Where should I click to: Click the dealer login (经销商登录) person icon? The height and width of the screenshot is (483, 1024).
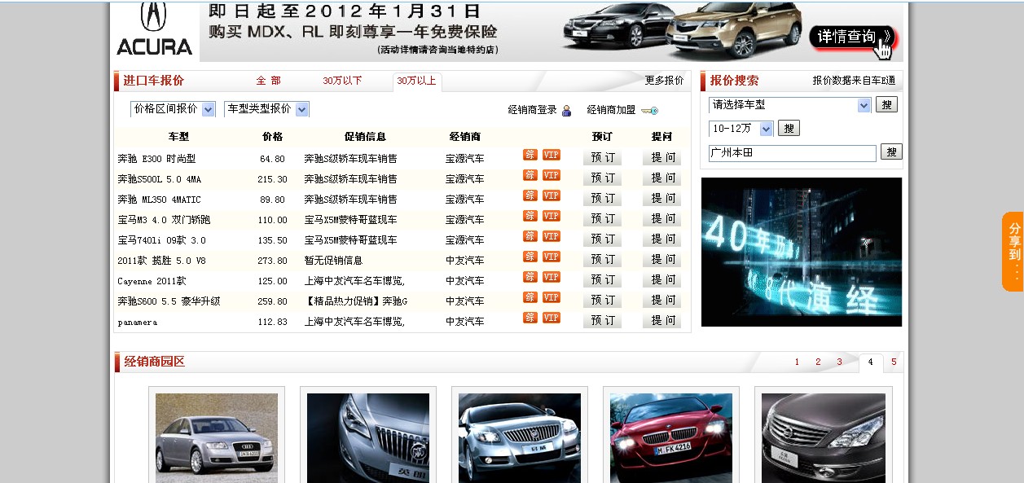coord(565,109)
